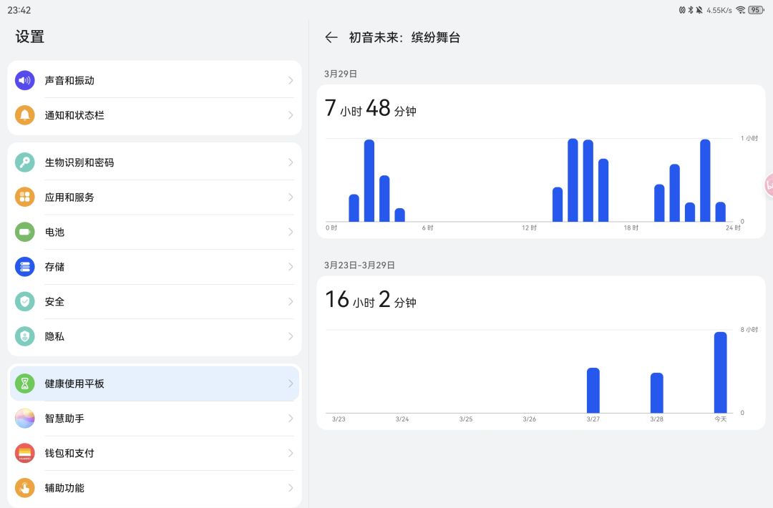Screen dimensions: 773x508
Task: Open the 辅助功能 settings entry
Action: click(155, 488)
